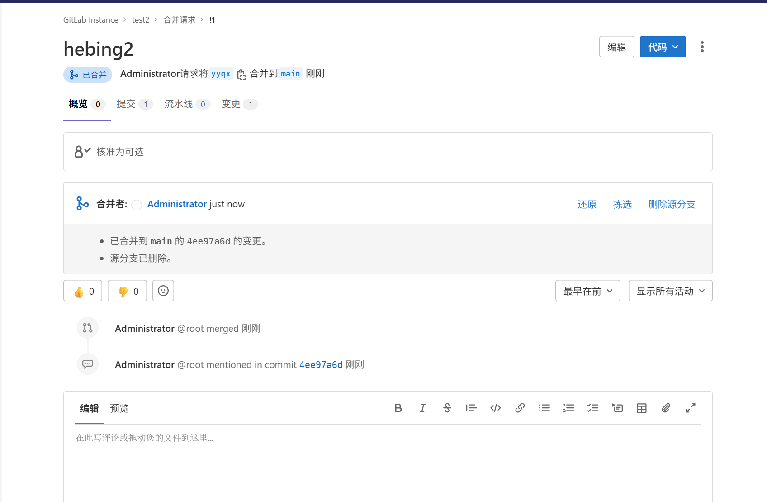Switch to the 变更 tab
767x502 pixels.
point(239,104)
